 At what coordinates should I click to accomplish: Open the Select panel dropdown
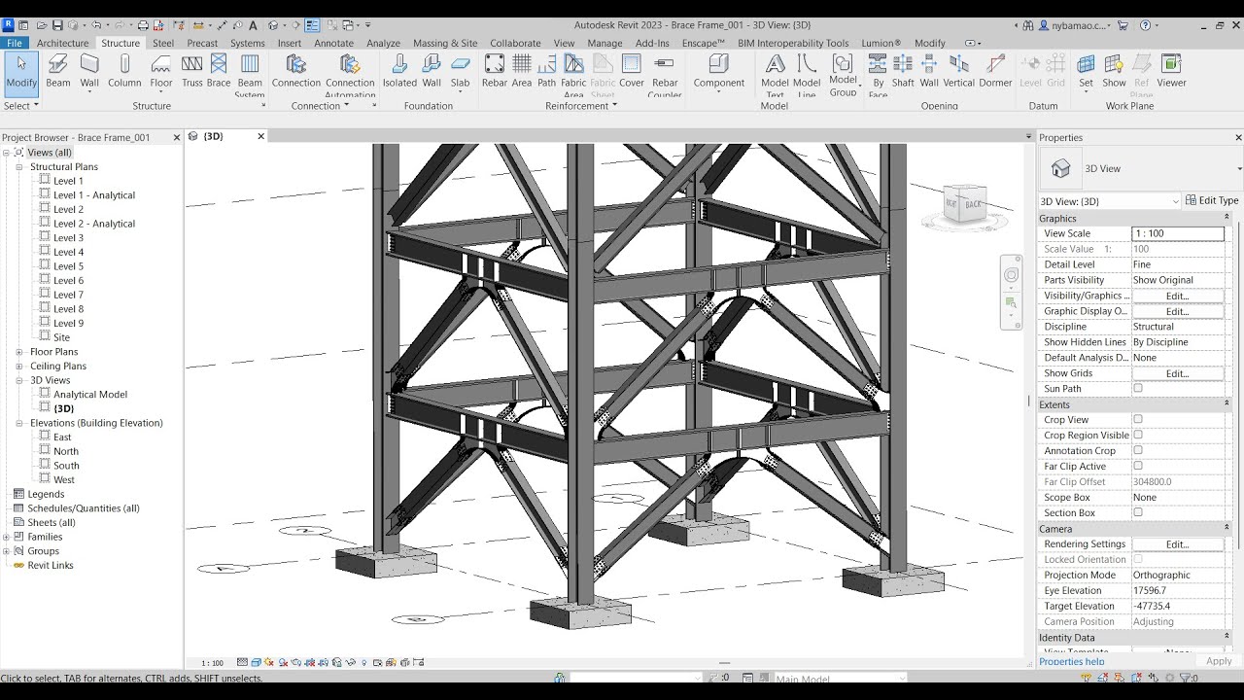[21, 105]
